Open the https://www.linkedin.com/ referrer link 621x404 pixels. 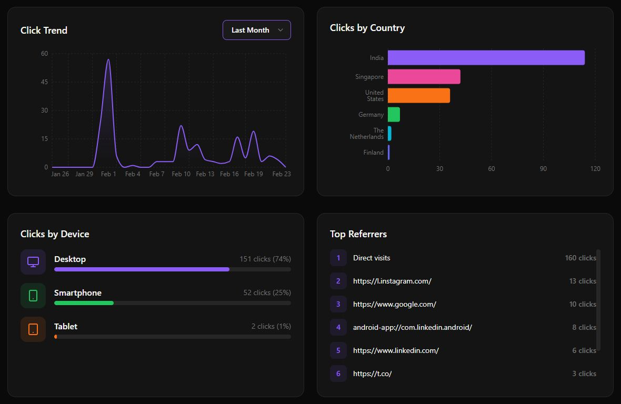pos(396,350)
